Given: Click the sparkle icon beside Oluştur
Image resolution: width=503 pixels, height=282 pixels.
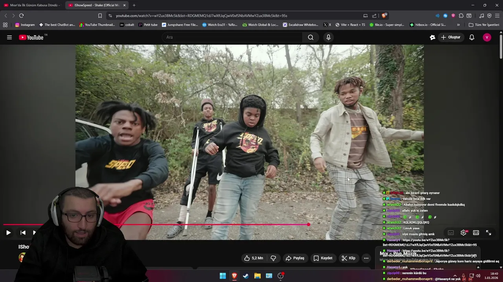Looking at the screenshot, I should [x=433, y=37].
